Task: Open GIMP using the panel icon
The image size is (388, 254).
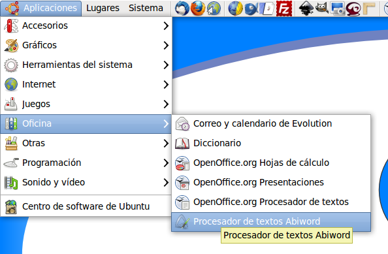Action: tap(322, 8)
